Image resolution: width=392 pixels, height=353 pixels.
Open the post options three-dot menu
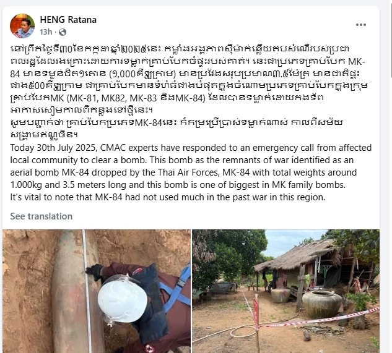361,25
